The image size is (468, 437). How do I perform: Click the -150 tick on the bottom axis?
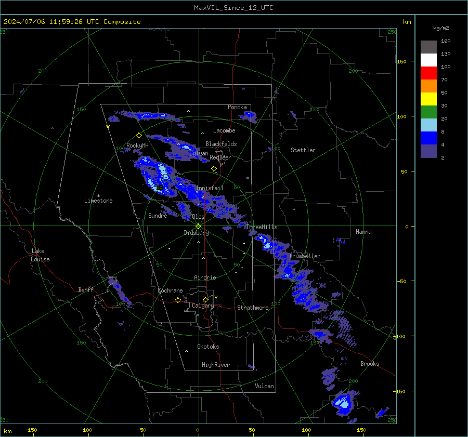[x=31, y=430]
